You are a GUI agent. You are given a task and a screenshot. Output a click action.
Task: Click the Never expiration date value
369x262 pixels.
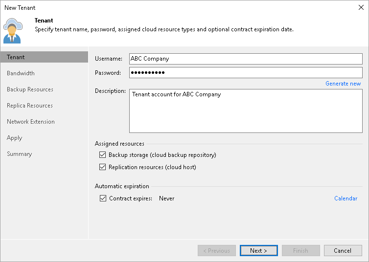click(167, 198)
